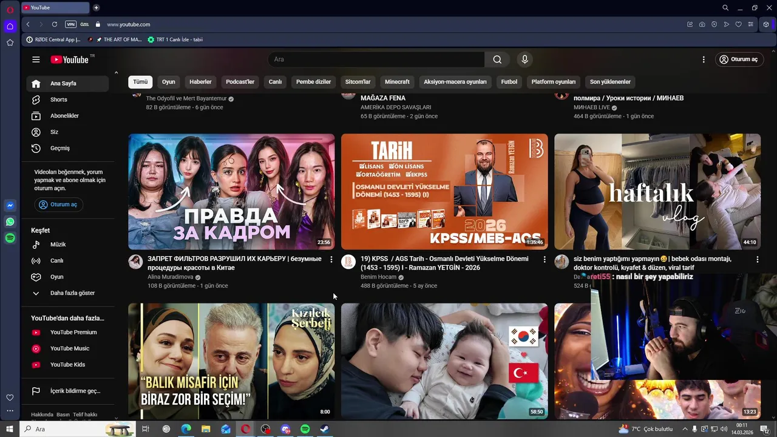Select the Pembe diziler filter chip
Viewport: 777px width, 437px height.
point(313,82)
